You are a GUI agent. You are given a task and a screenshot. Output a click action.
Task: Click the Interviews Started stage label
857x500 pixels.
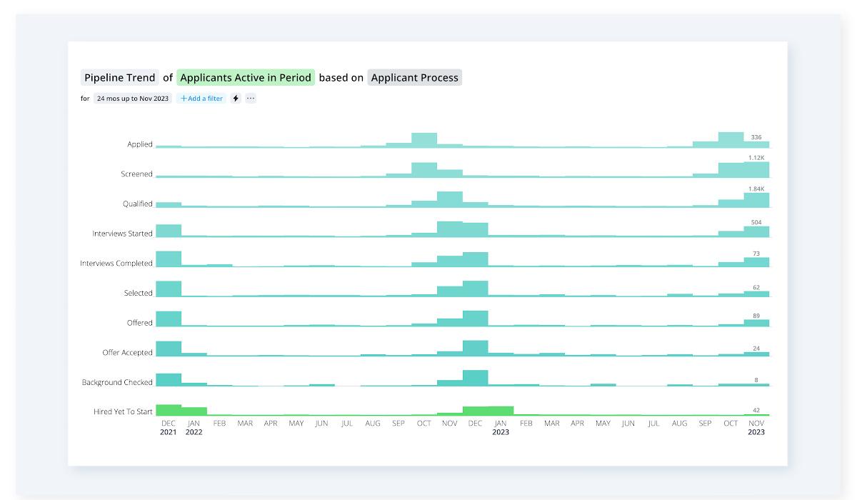tap(122, 234)
